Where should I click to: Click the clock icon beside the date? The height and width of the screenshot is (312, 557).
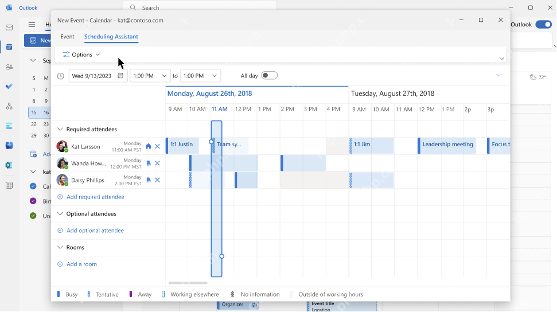click(x=61, y=76)
